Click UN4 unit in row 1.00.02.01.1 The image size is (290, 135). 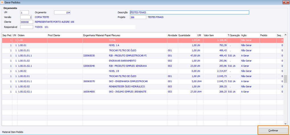200,81
